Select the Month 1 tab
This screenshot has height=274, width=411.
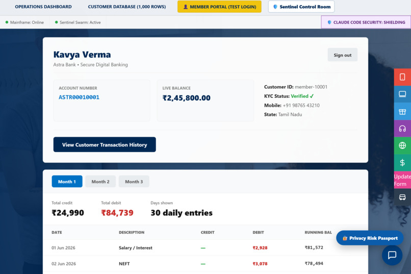pyautogui.click(x=67, y=182)
